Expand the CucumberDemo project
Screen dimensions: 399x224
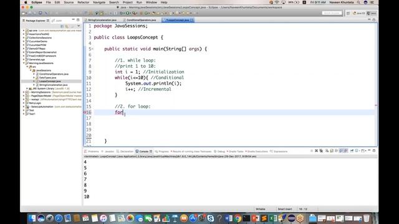24,42
